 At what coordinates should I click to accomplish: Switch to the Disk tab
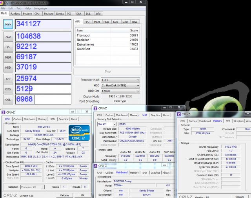pyautogui.click(x=79, y=14)
